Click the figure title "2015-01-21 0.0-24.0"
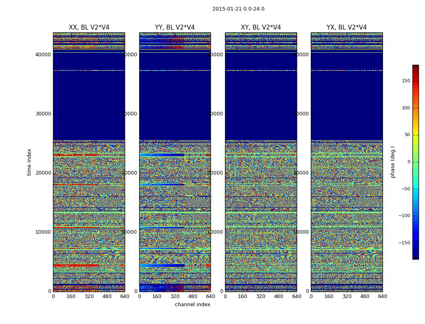Screen dimensions: 425x324 click(x=238, y=9)
